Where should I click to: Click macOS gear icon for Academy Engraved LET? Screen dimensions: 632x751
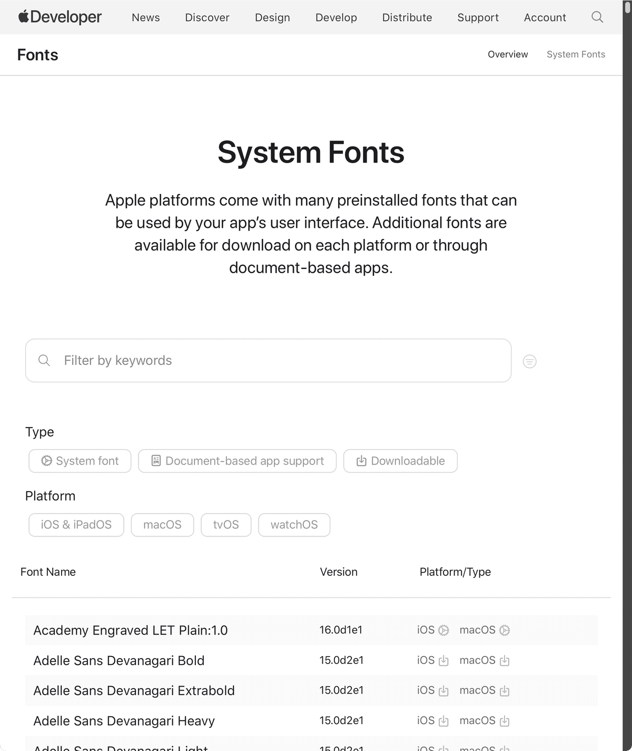504,630
